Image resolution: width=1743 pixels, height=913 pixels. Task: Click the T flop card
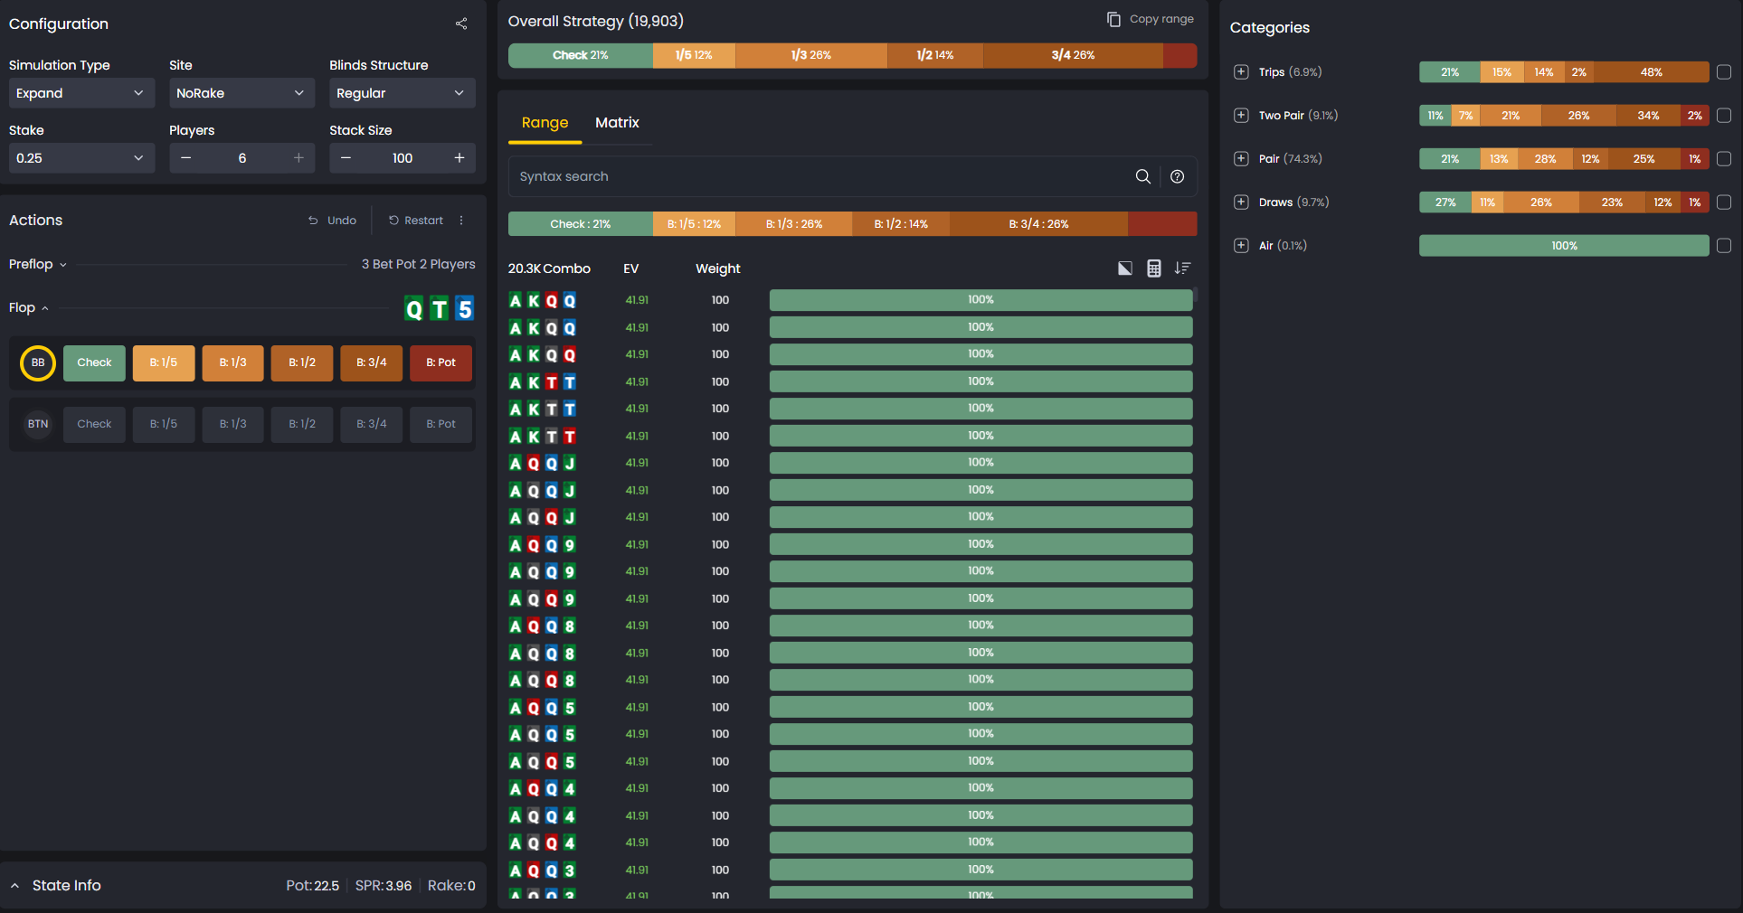pos(440,309)
